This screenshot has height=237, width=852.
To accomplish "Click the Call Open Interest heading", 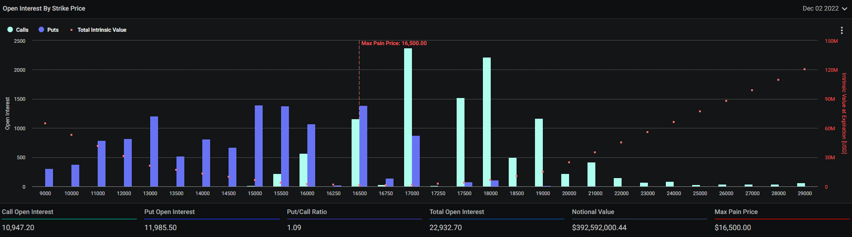I will click(28, 212).
